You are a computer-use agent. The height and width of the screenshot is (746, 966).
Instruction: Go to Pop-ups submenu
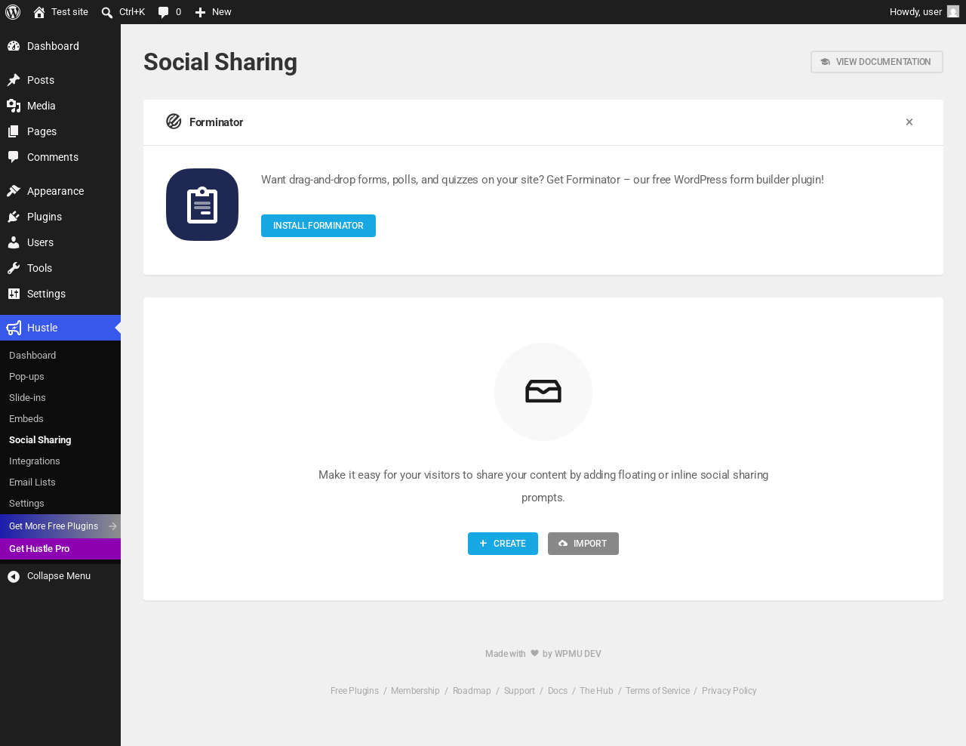[26, 377]
